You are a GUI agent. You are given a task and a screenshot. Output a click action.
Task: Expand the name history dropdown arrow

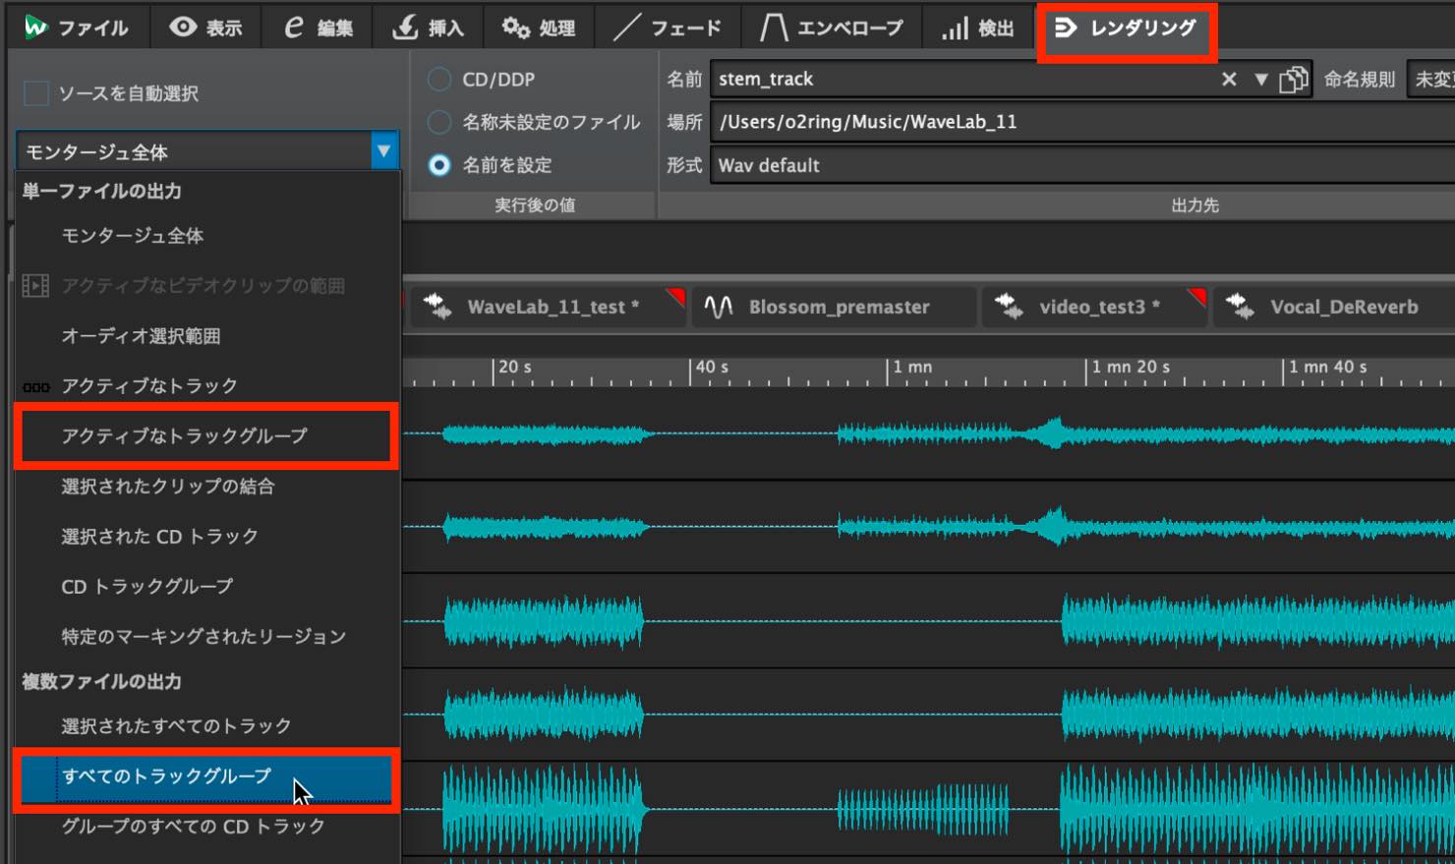[1261, 80]
